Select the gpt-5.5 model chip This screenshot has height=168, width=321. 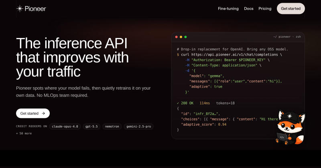pyautogui.click(x=91, y=126)
